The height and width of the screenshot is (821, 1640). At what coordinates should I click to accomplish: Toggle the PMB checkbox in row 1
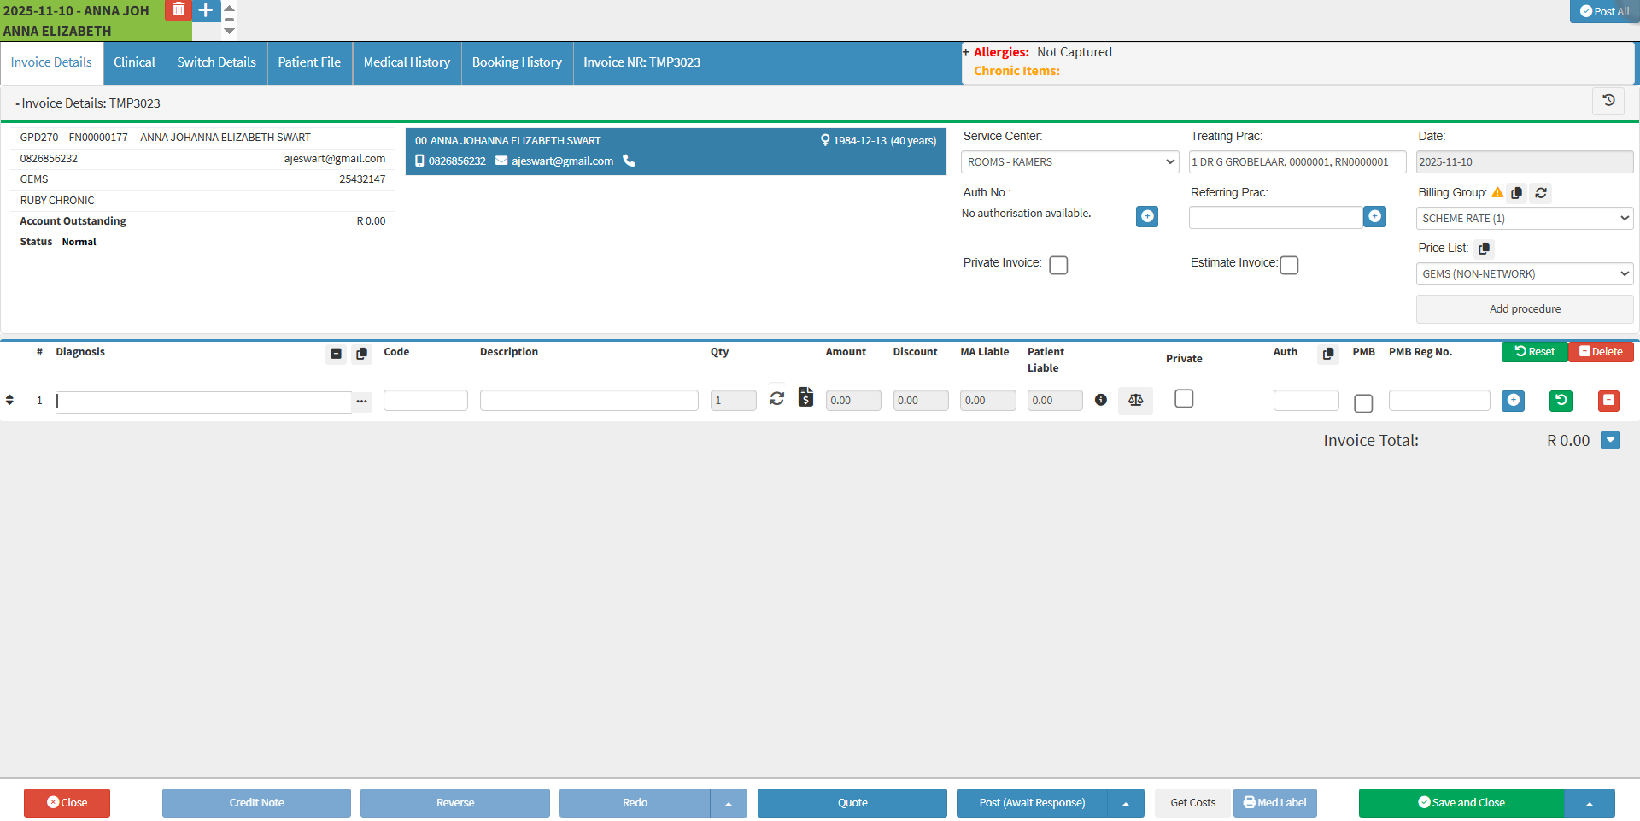pos(1363,402)
